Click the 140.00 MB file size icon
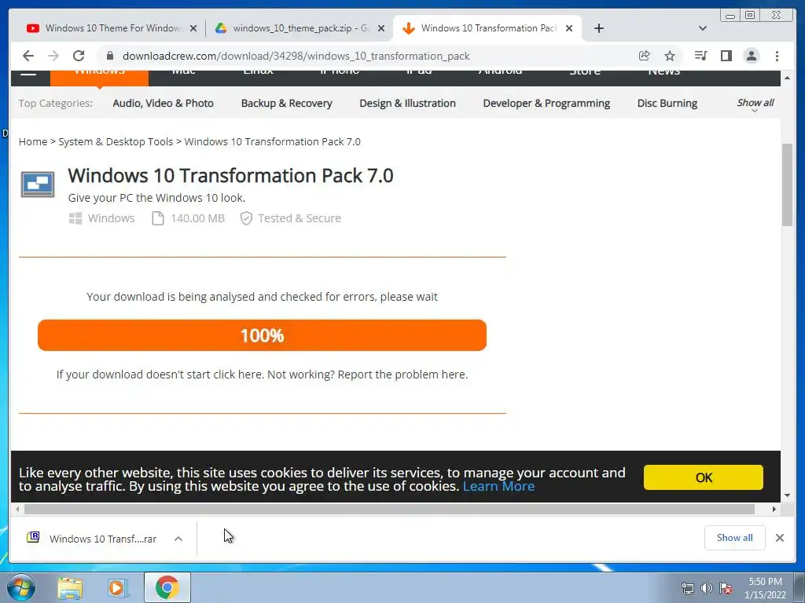 158,218
